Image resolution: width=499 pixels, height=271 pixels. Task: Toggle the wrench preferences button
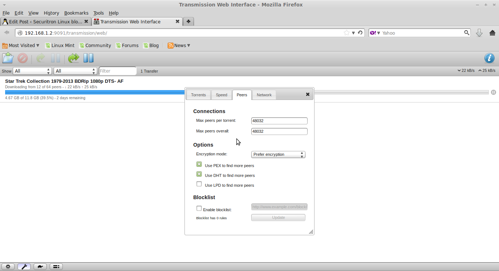pyautogui.click(x=24, y=267)
